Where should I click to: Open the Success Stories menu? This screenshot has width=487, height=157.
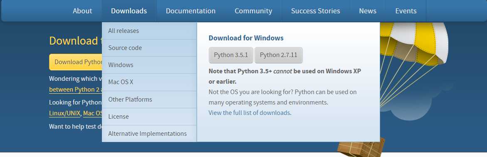point(316,11)
